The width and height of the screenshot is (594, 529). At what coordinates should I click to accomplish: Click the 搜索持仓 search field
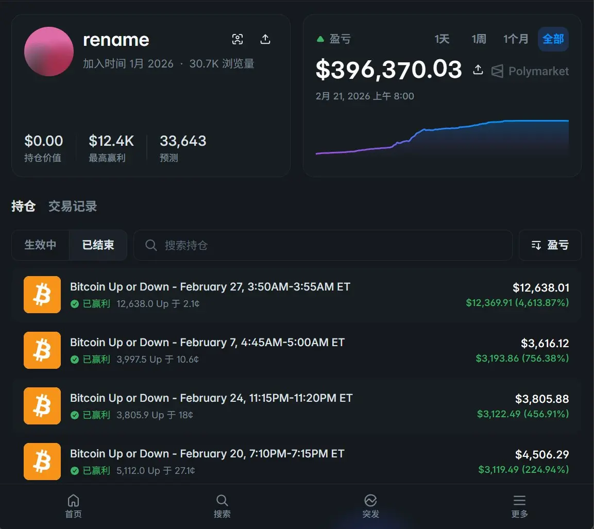(323, 245)
